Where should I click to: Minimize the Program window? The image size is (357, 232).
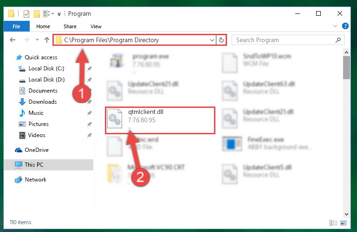pos(298,13)
